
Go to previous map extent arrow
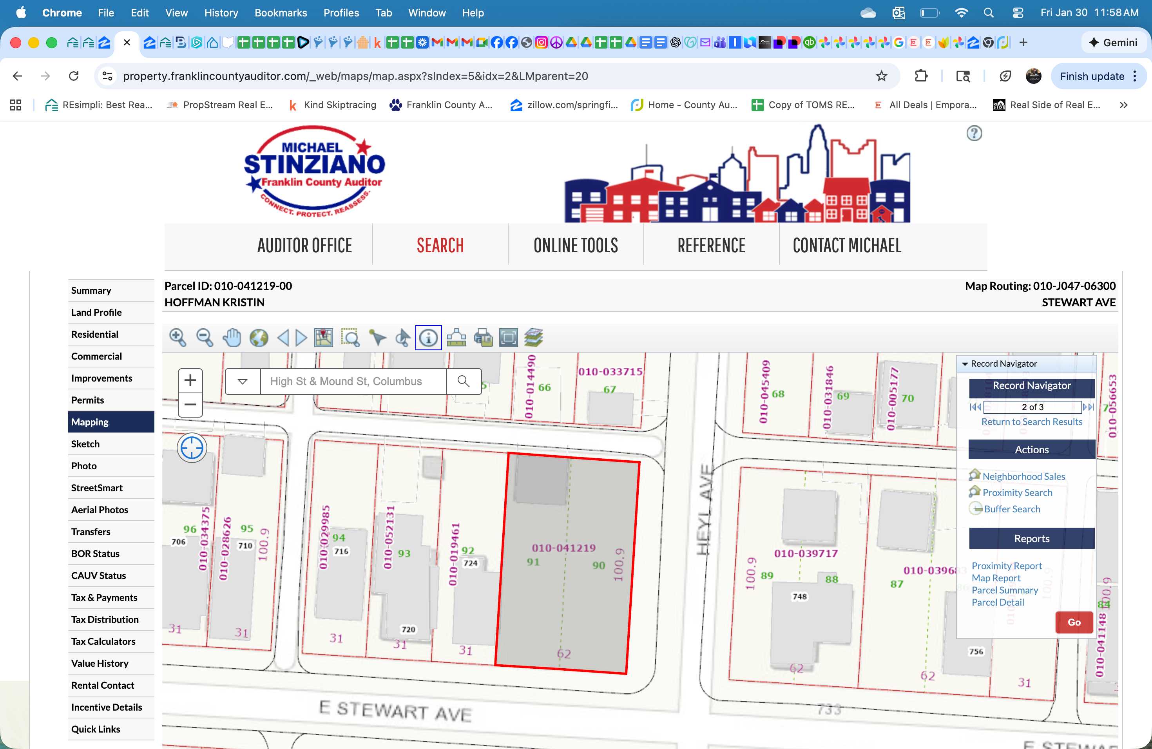pyautogui.click(x=284, y=338)
